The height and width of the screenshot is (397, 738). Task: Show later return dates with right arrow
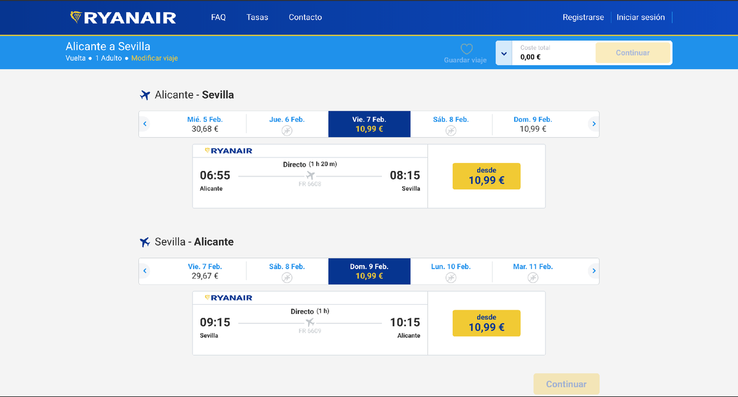click(x=593, y=271)
